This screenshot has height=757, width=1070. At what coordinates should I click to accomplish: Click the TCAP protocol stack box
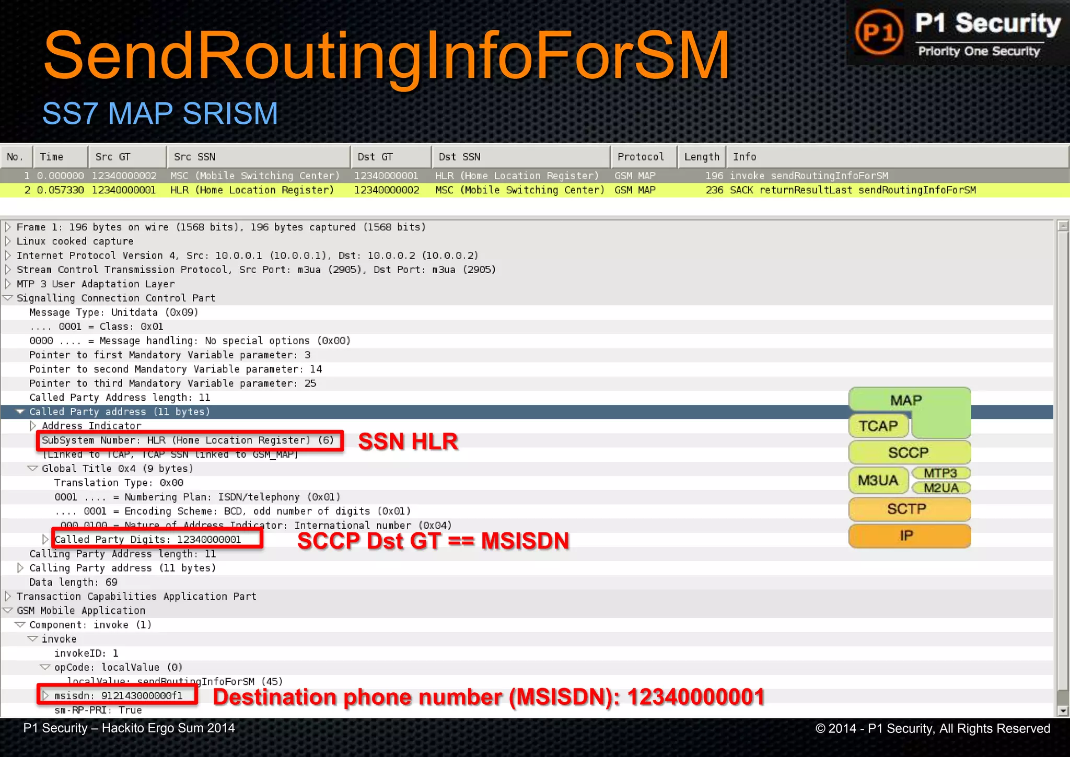click(x=879, y=426)
